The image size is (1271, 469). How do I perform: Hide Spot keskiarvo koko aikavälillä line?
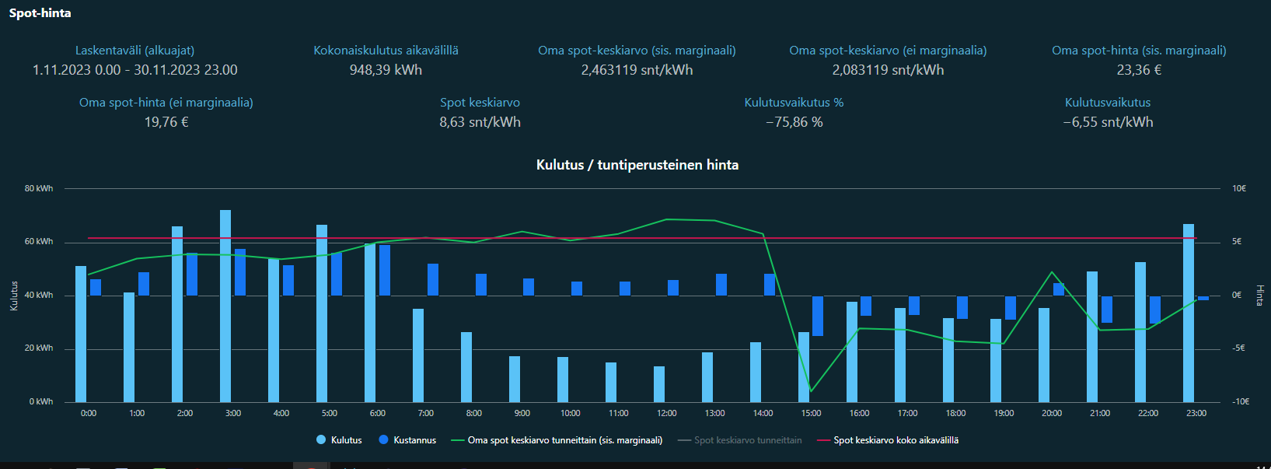(896, 440)
